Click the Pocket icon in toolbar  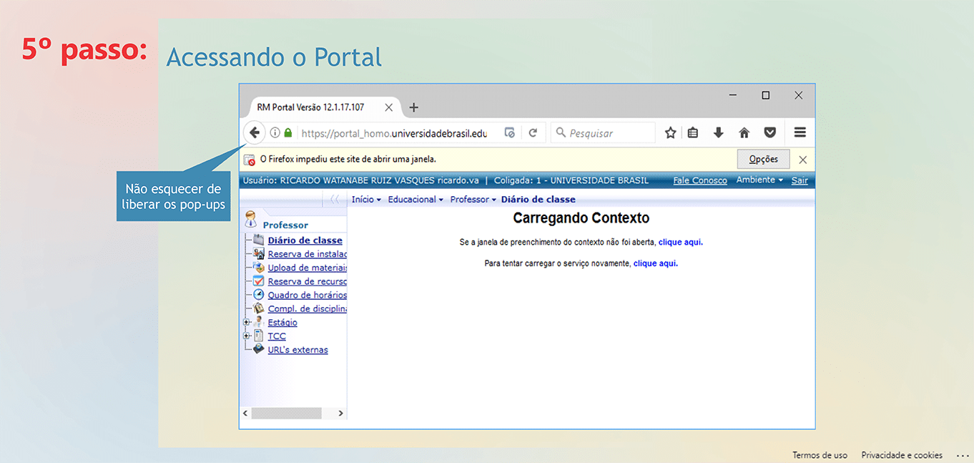tap(770, 132)
